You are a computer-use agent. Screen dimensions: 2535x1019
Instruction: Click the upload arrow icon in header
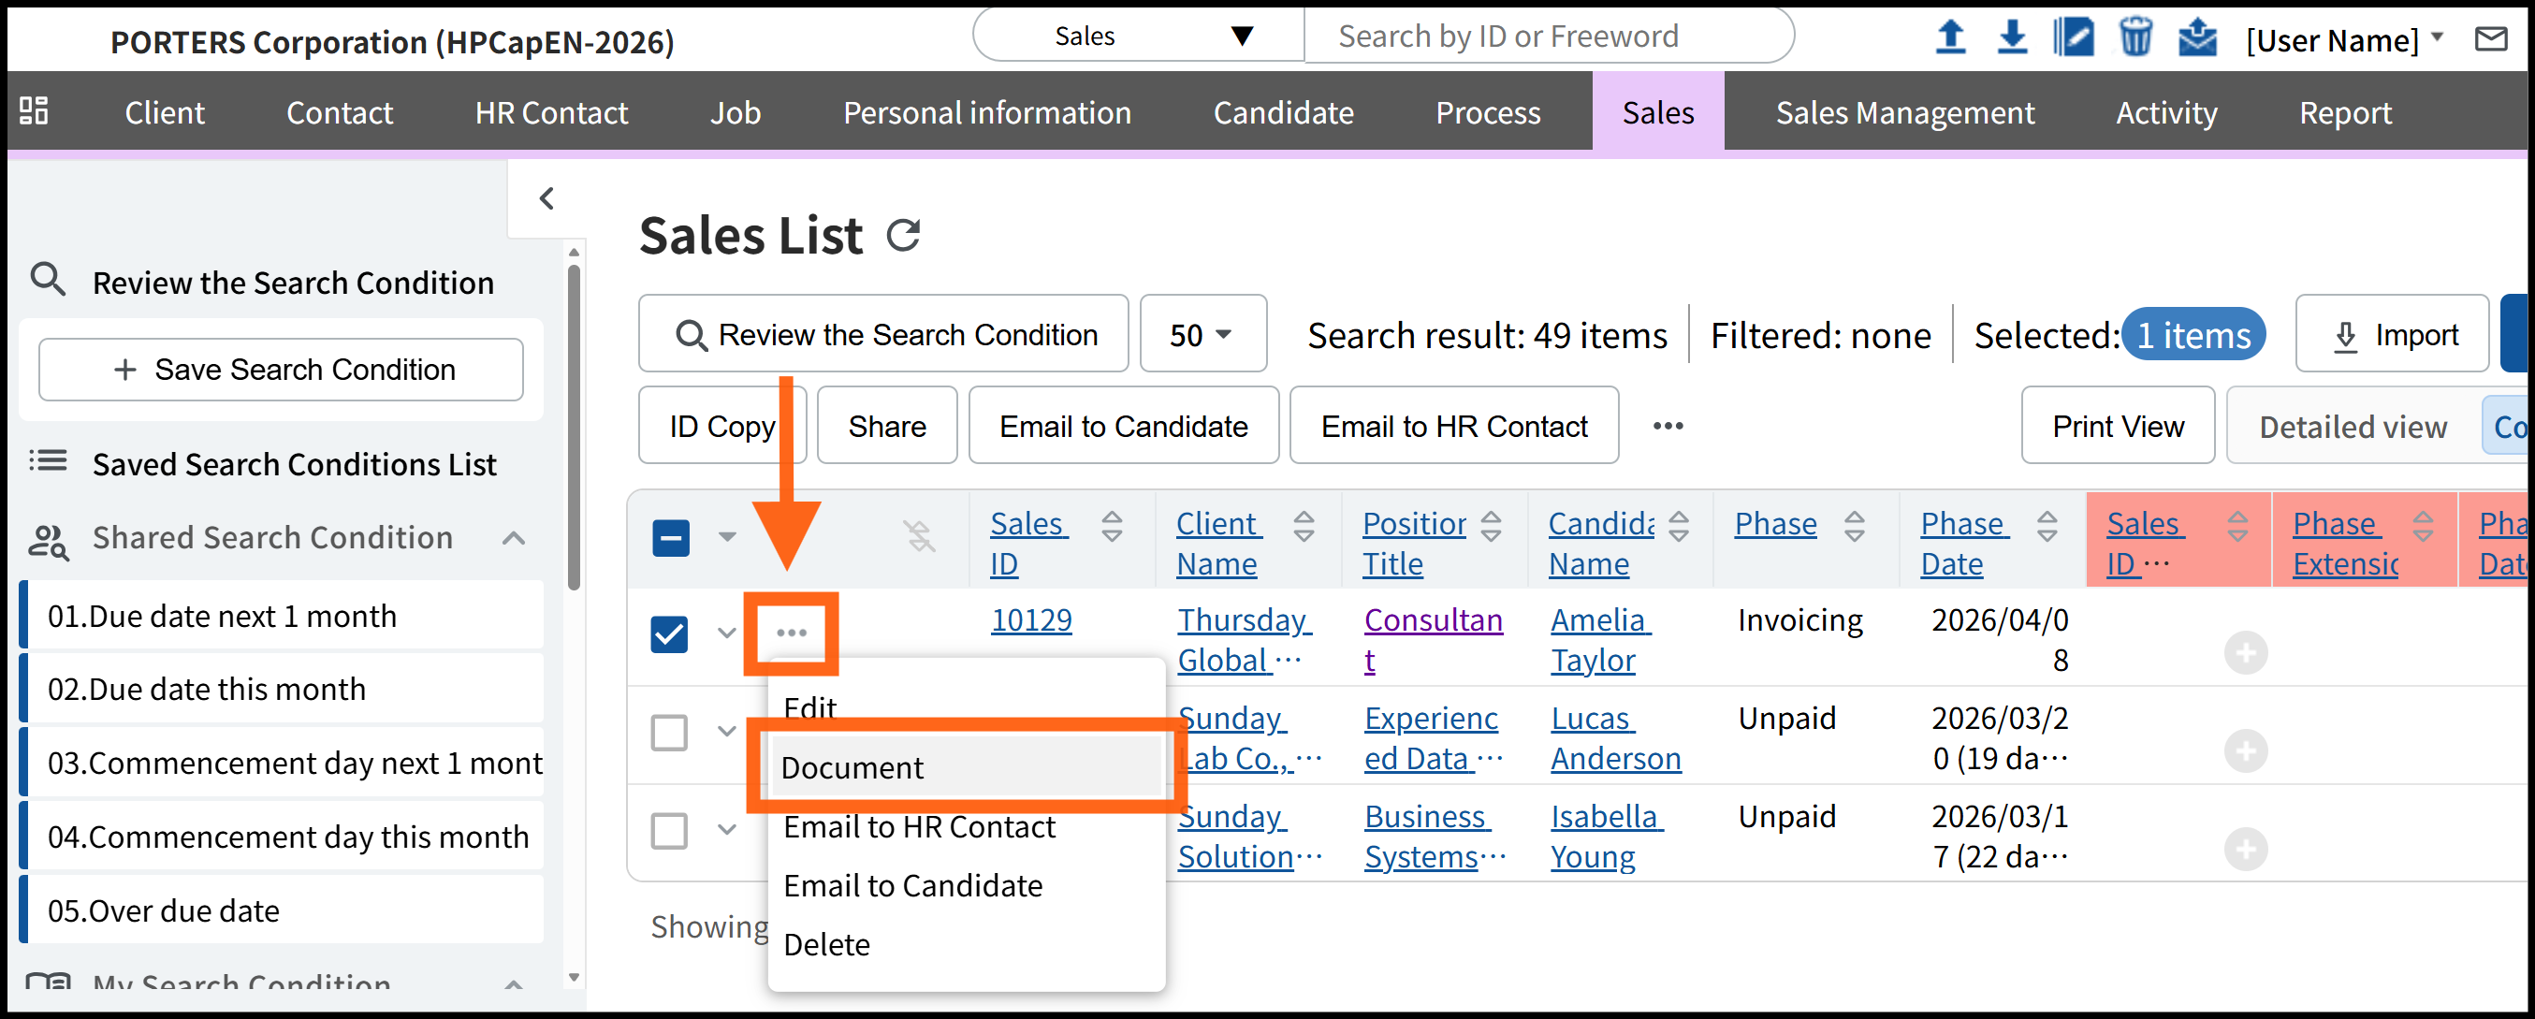pos(1949,38)
